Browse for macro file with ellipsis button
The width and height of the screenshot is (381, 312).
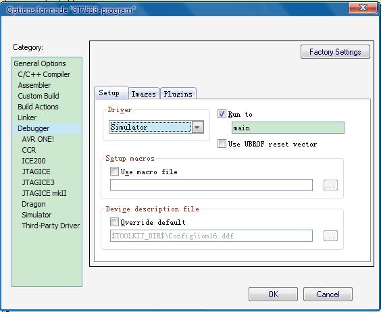(x=330, y=185)
